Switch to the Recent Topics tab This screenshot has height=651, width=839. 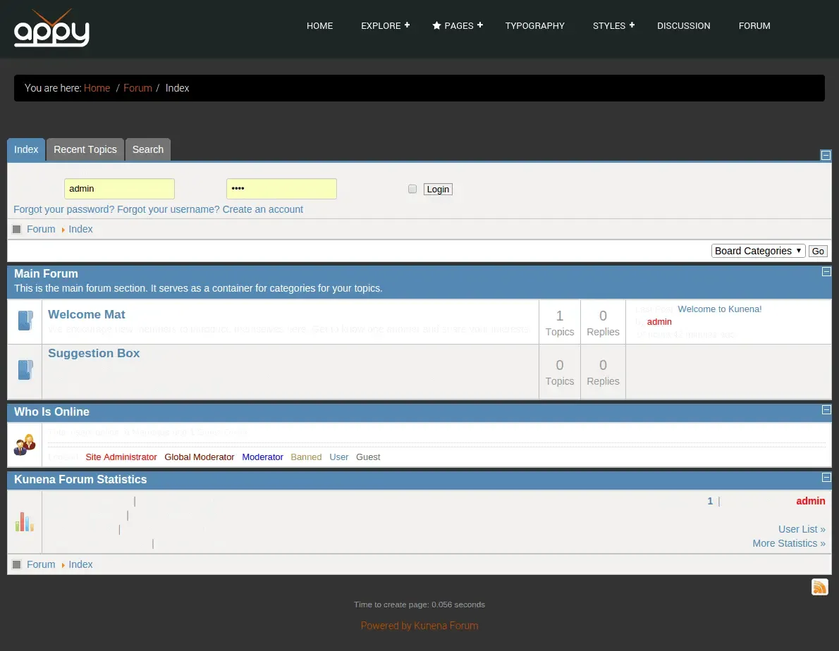pyautogui.click(x=85, y=149)
